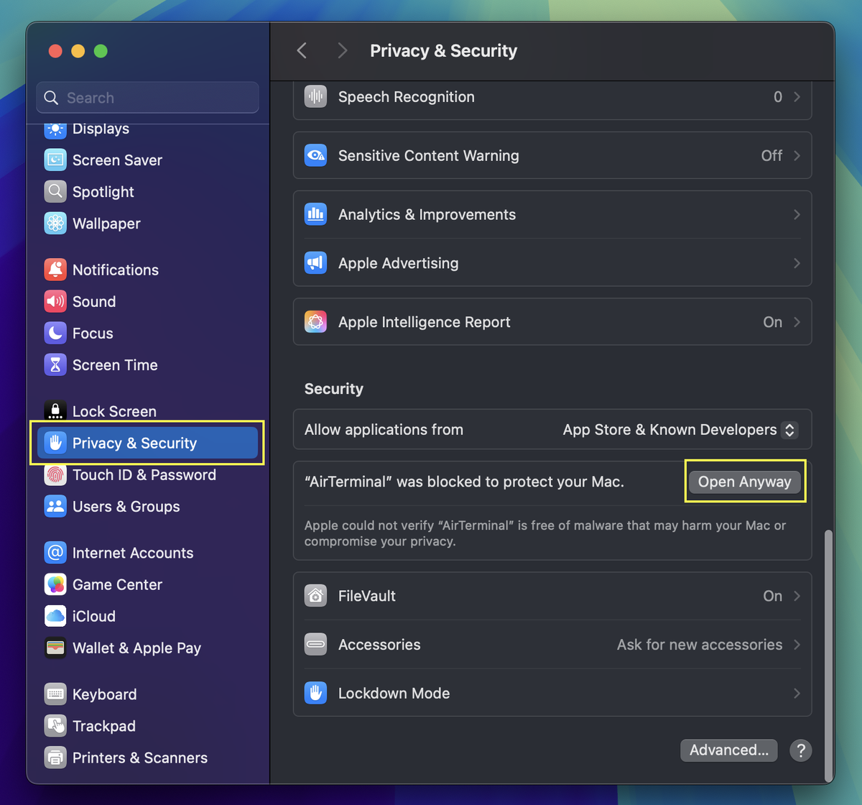Screen dimensions: 862x805
Task: Click the Sound speaker icon
Action: coord(55,301)
